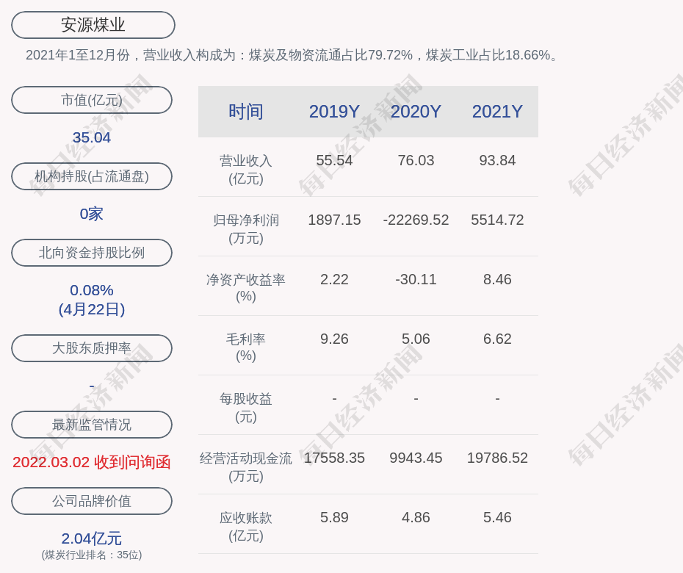Click the 公司品牌价值 label pill
Screen dimensions: 683x573
click(92, 501)
